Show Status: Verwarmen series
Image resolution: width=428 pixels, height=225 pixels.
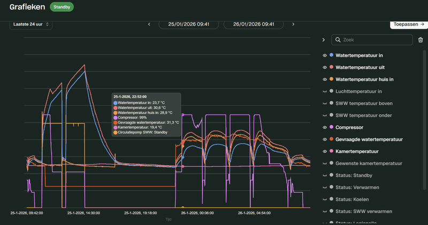[325, 188]
